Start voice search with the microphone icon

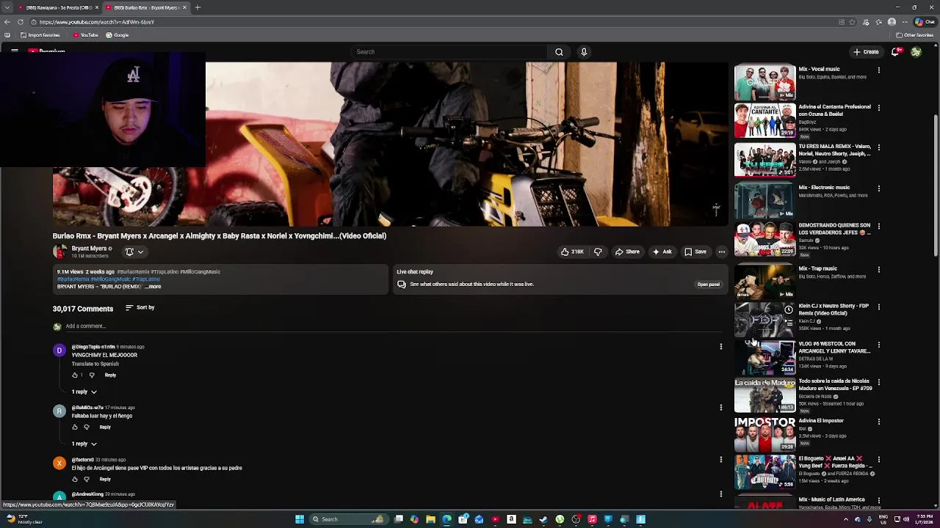tap(584, 52)
